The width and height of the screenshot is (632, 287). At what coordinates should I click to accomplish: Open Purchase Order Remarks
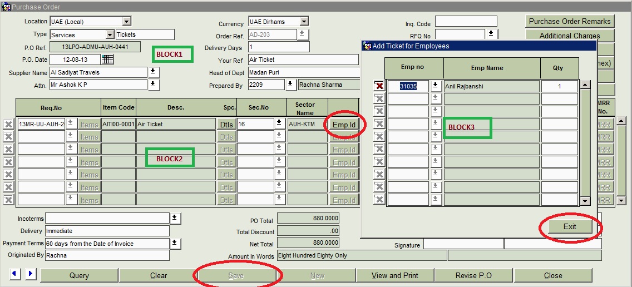pos(570,22)
